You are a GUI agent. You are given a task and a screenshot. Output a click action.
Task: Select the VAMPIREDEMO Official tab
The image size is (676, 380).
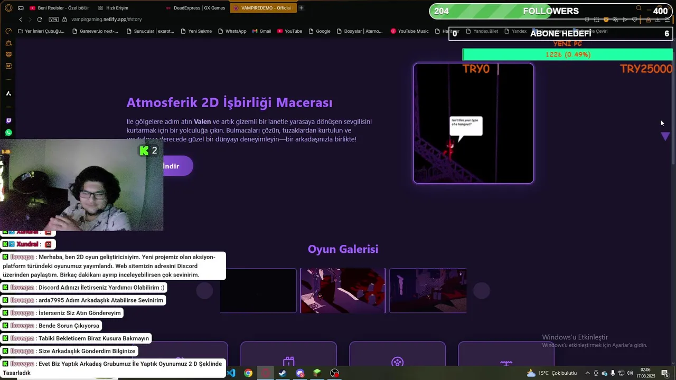(x=262, y=8)
